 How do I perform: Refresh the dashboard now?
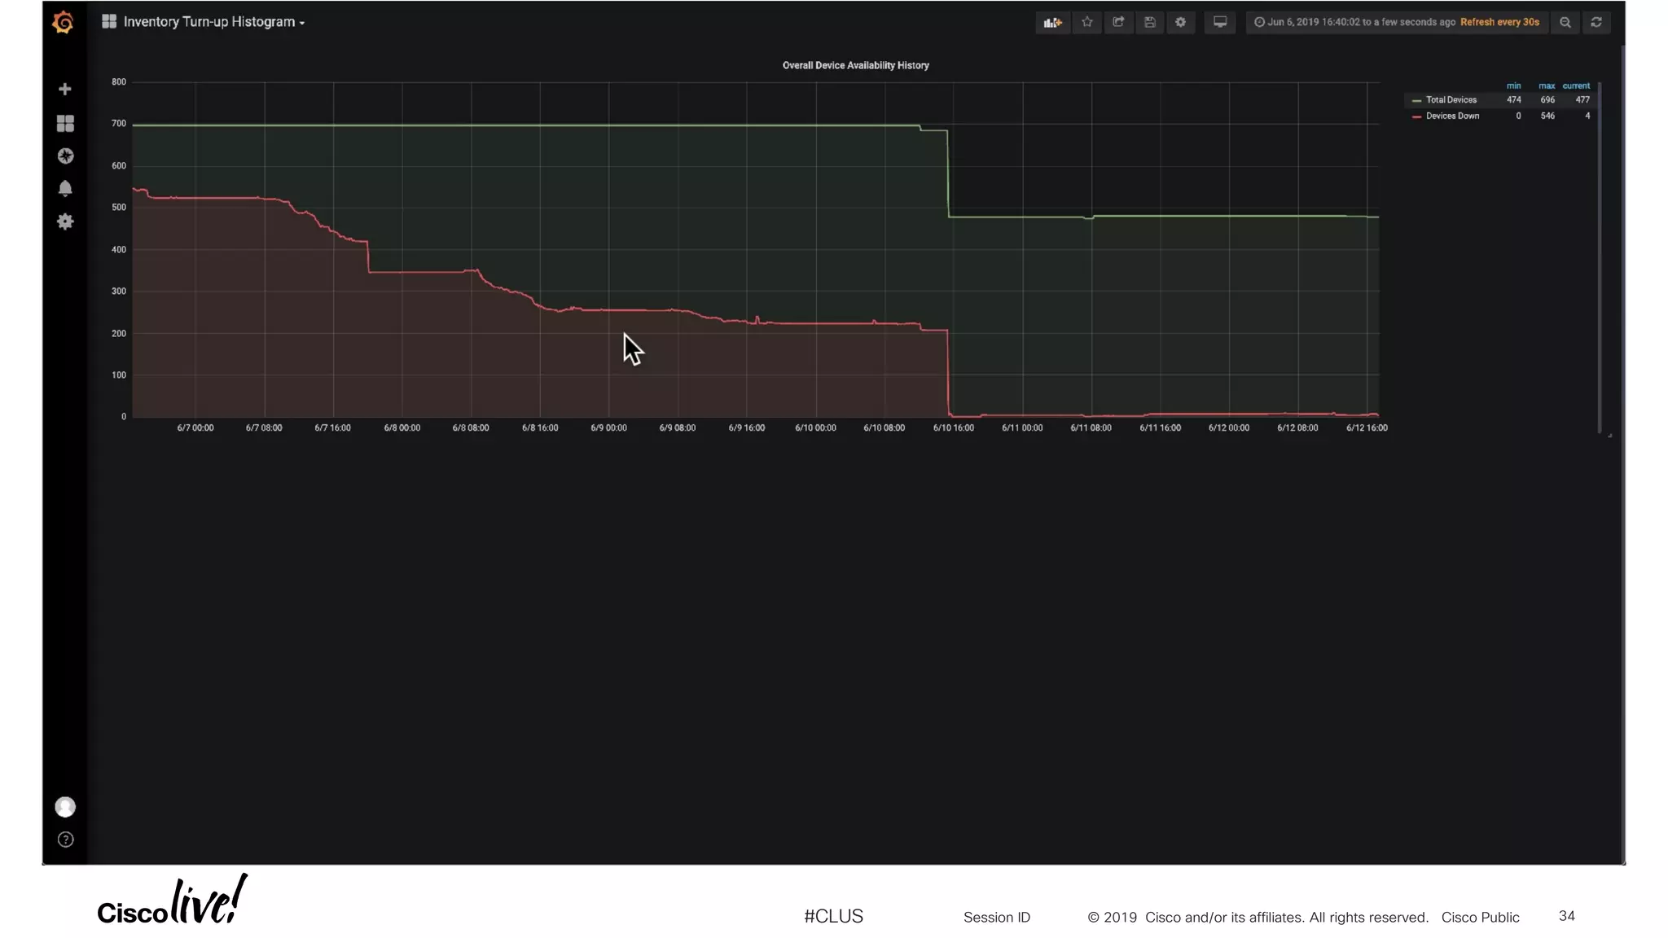point(1596,22)
